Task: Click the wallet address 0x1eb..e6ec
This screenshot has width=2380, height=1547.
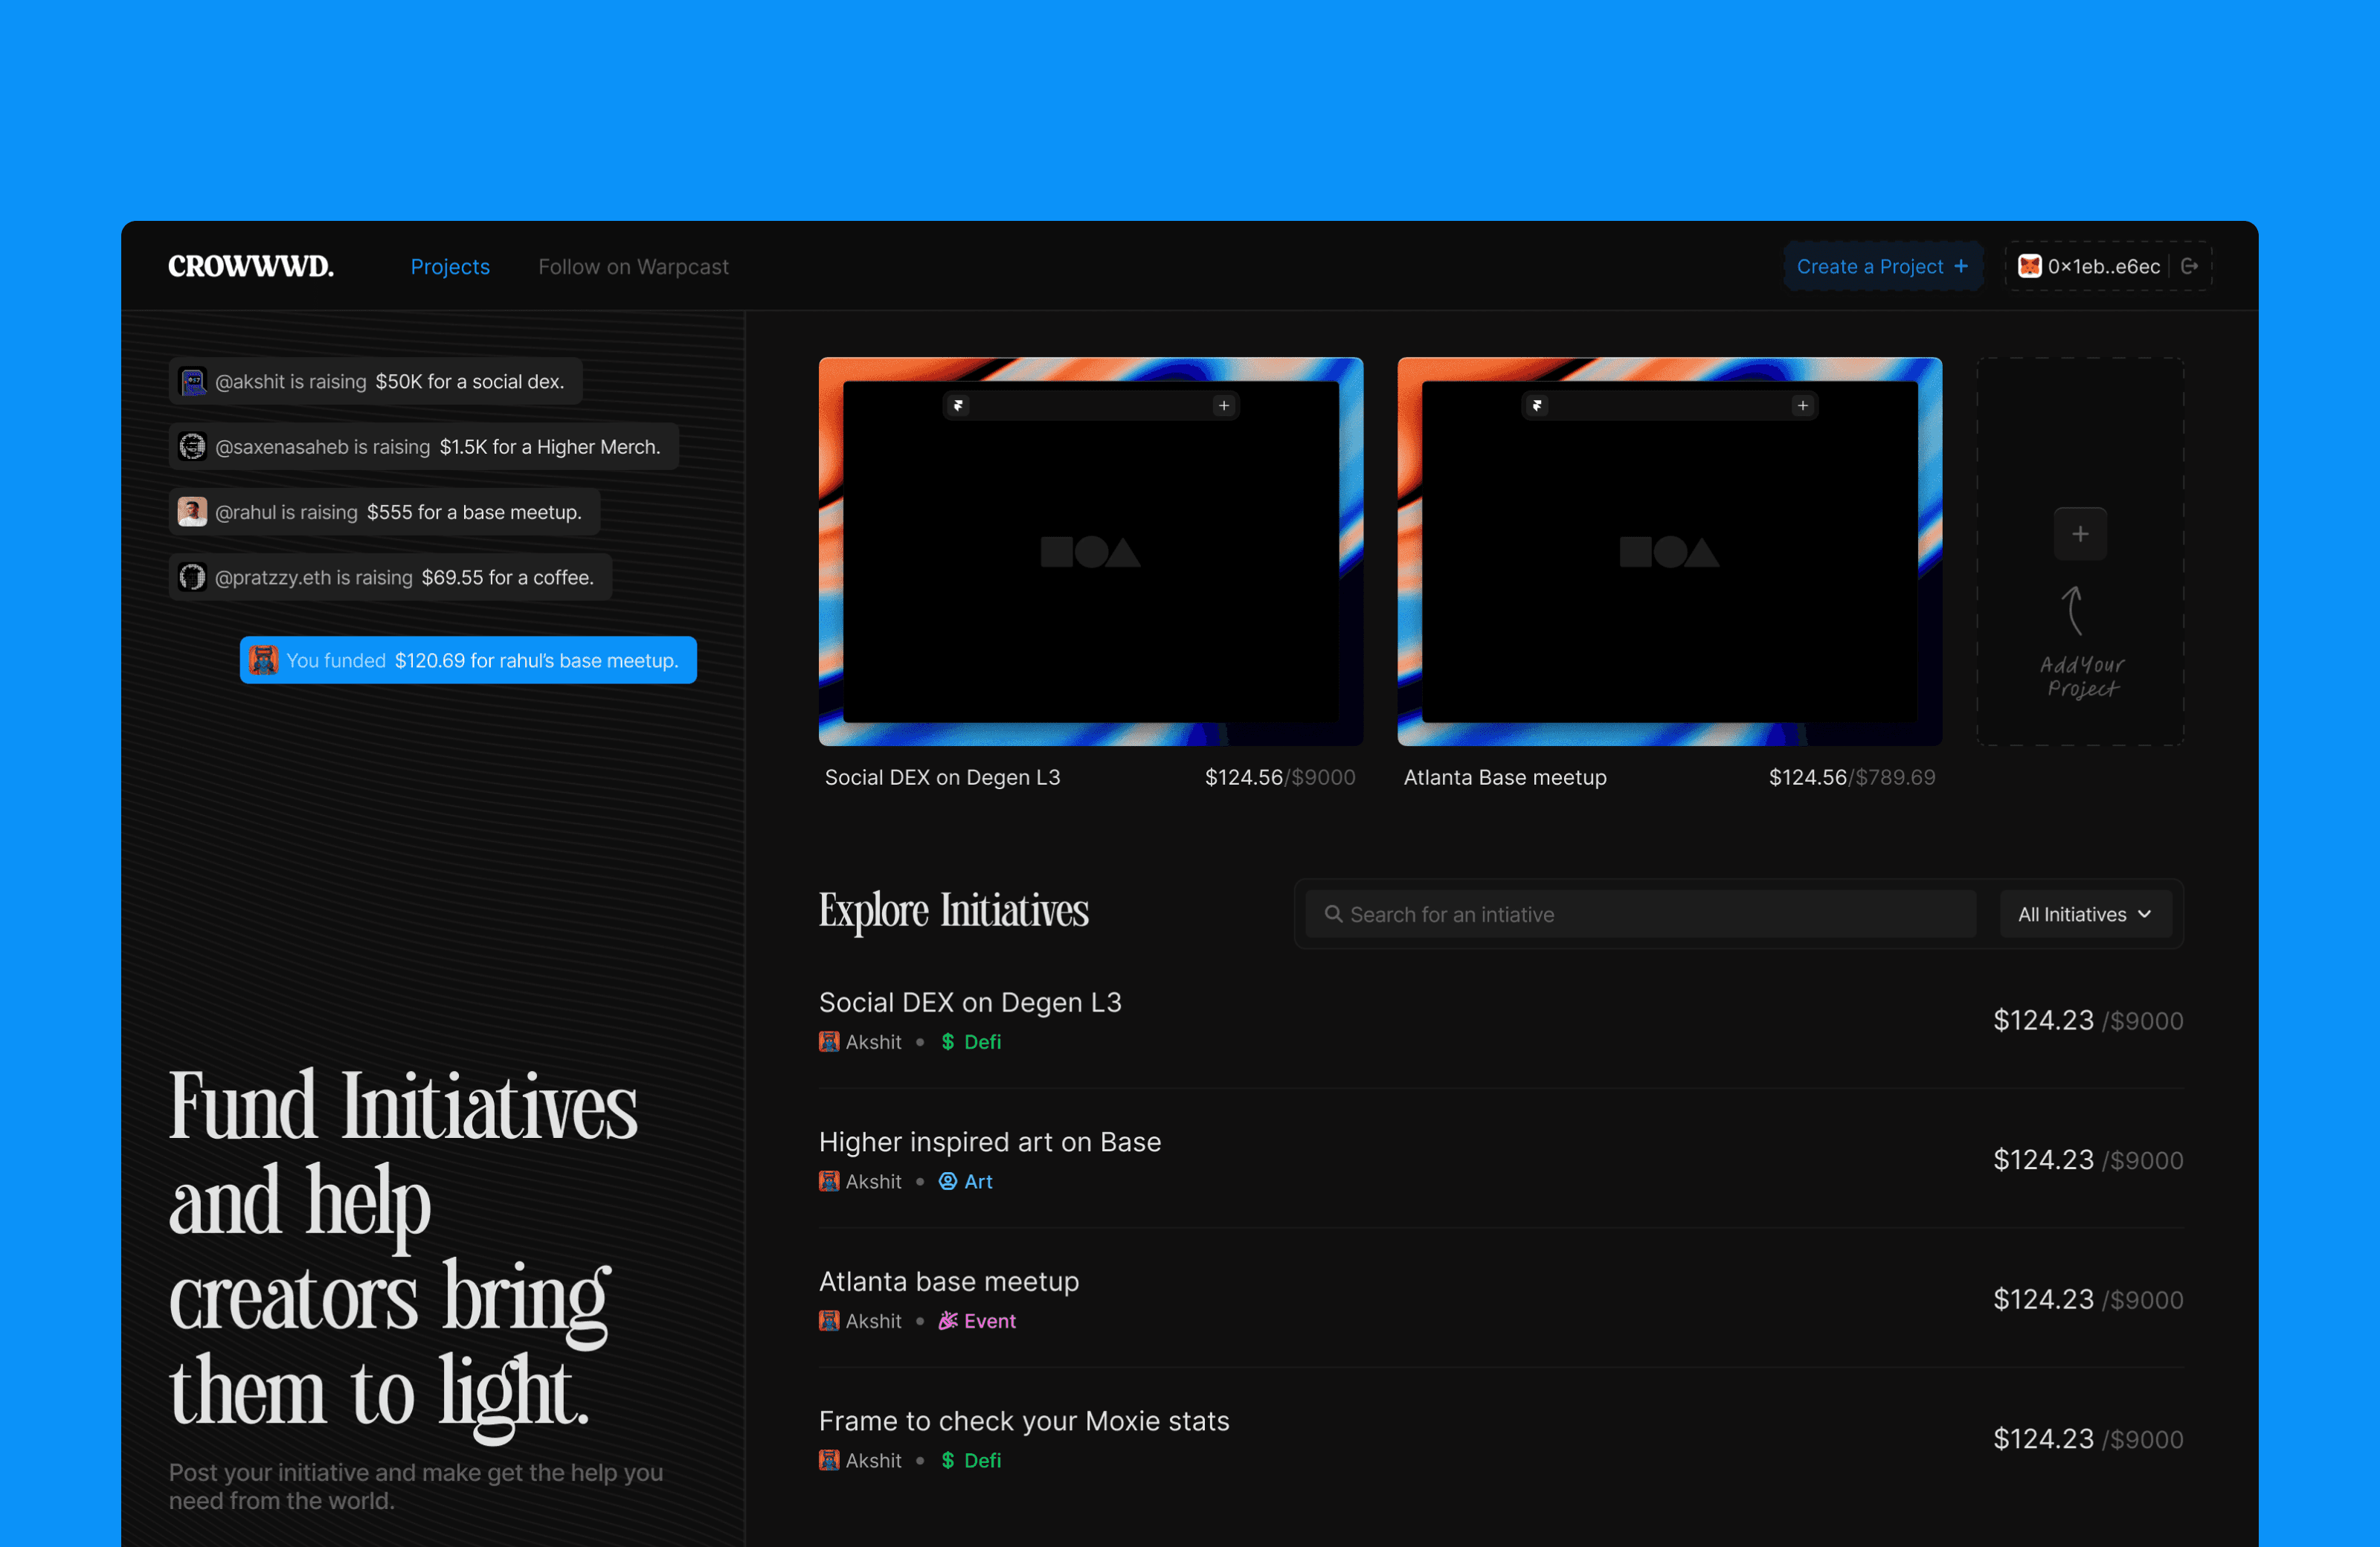Action: [x=2104, y=266]
